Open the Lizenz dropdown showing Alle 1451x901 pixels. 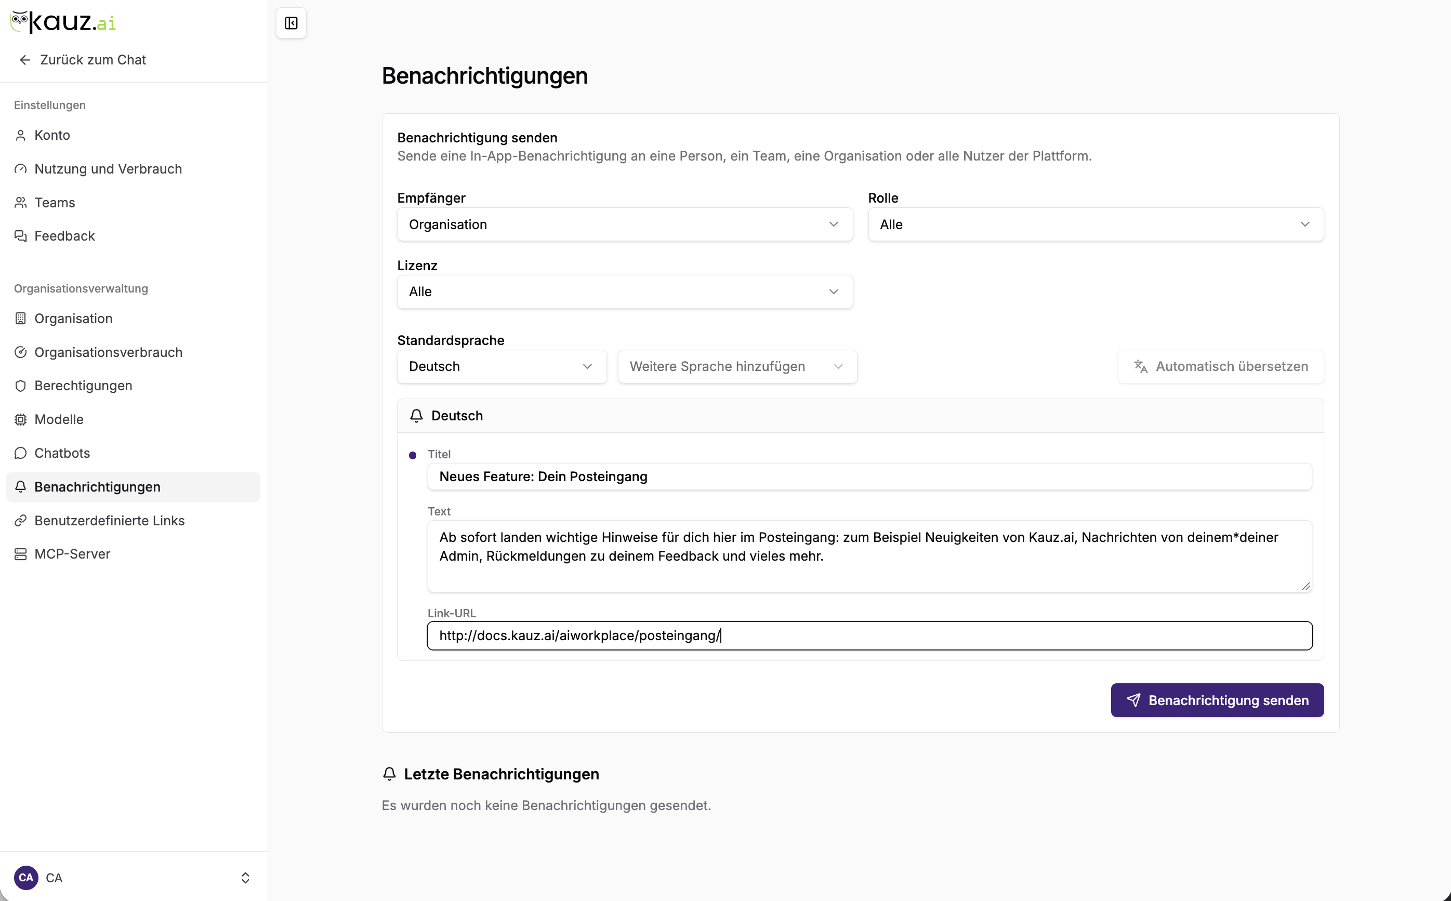pyautogui.click(x=625, y=292)
